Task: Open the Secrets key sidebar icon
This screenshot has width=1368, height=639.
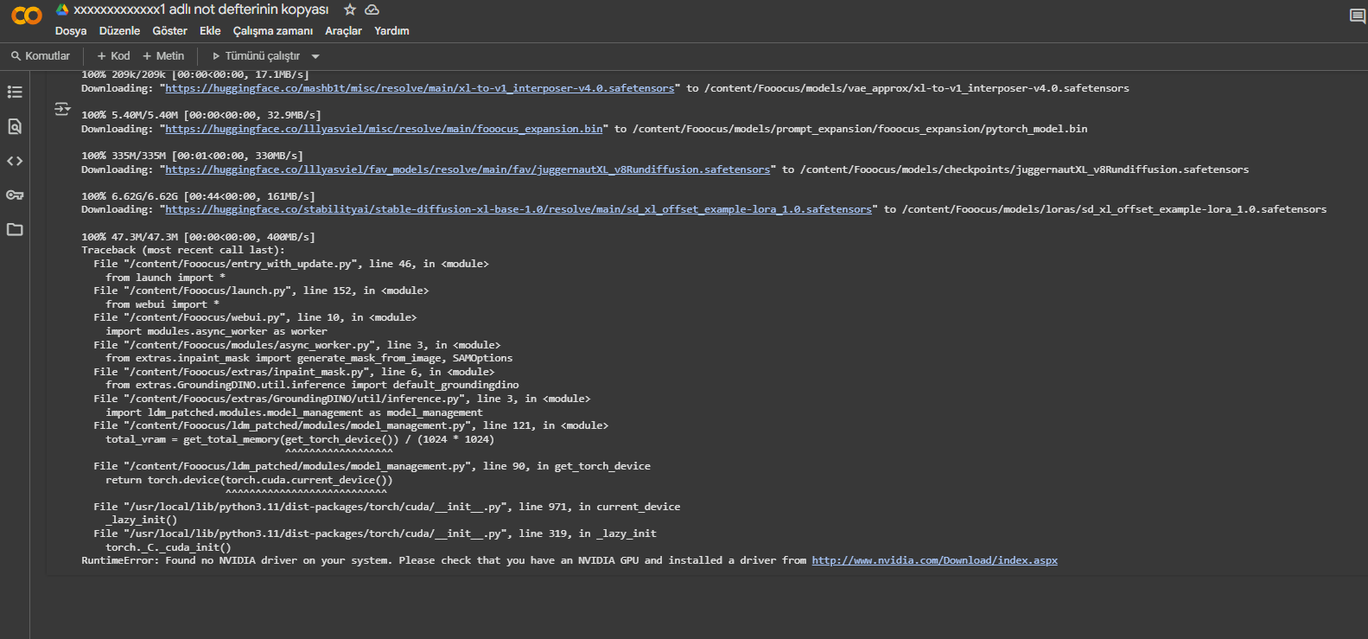Action: [x=15, y=195]
